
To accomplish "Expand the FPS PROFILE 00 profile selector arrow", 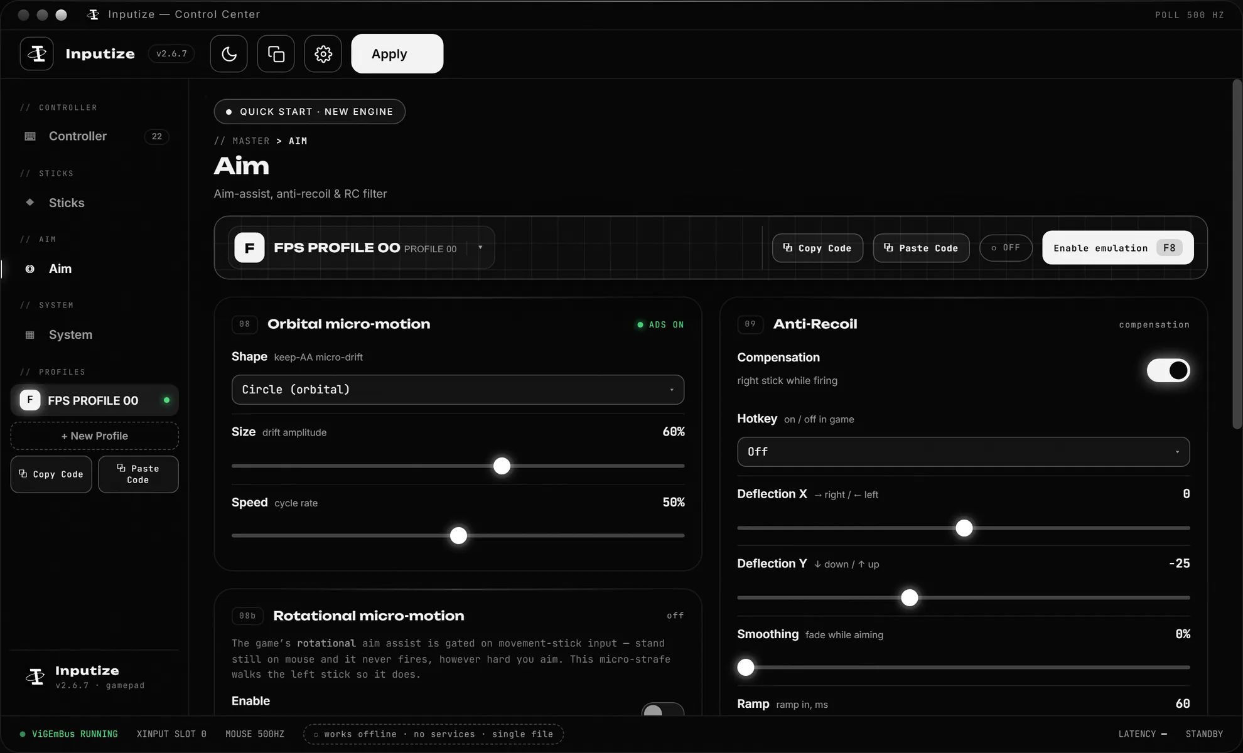I will tap(480, 247).
